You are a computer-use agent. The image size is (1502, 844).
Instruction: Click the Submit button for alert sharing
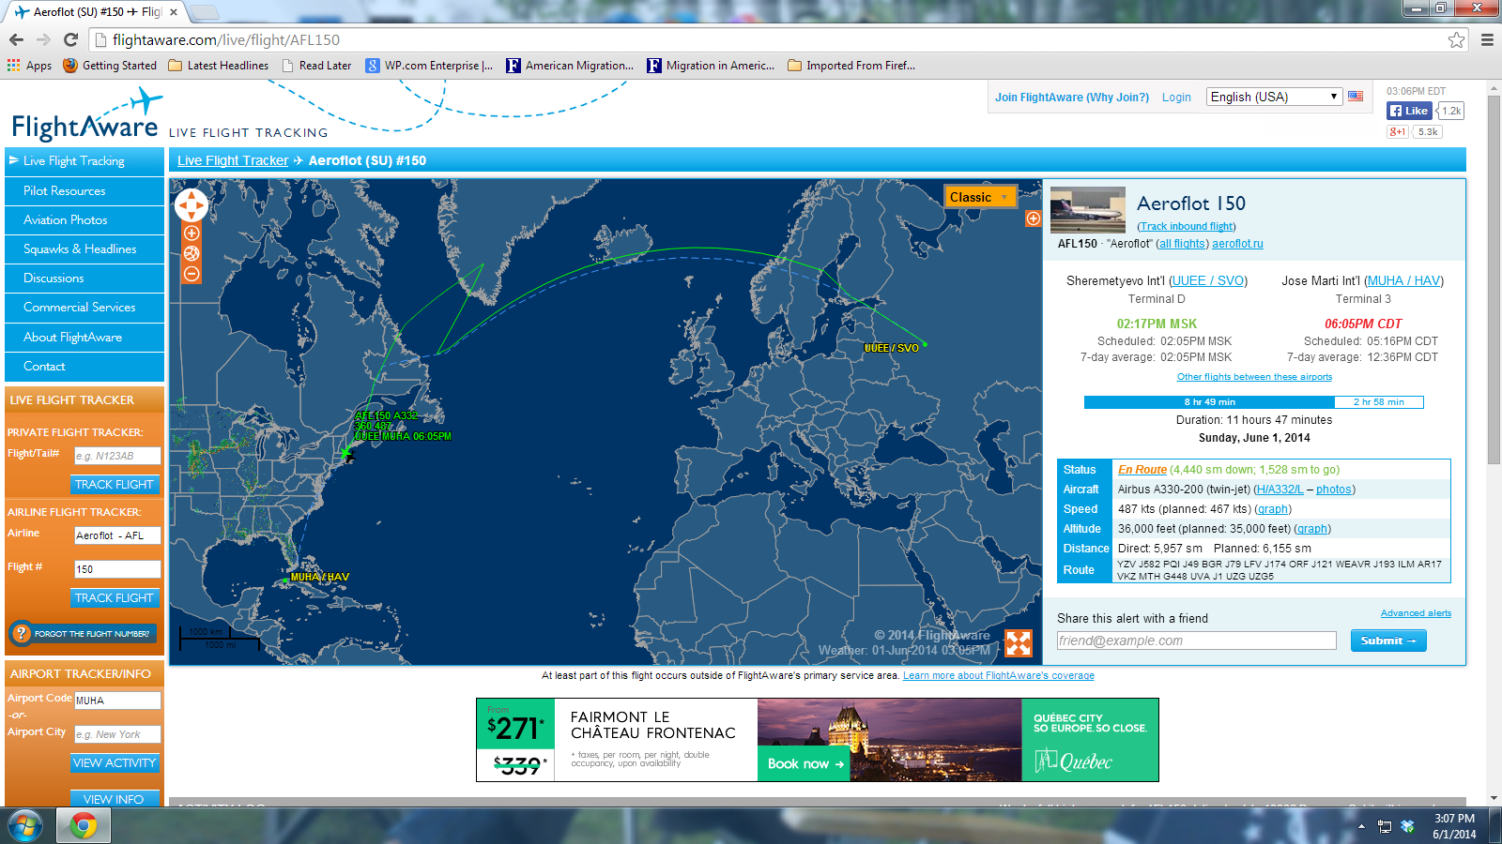(1387, 641)
